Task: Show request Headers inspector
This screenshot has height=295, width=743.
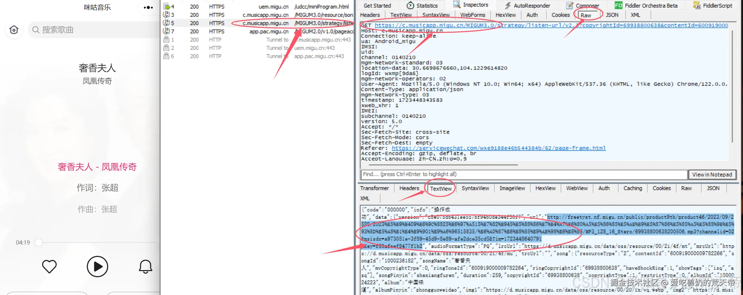Action: pos(370,15)
